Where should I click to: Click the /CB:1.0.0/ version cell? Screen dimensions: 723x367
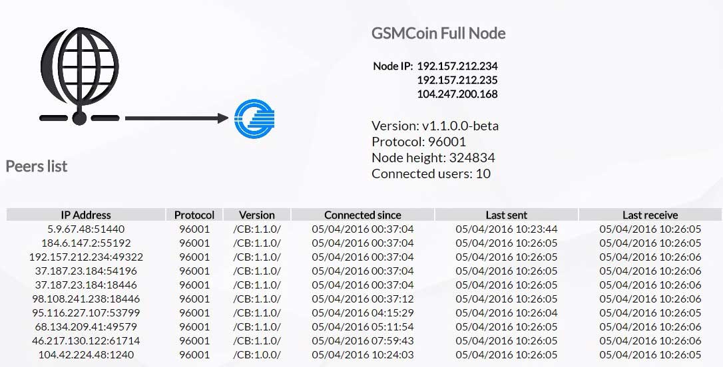tap(257, 355)
